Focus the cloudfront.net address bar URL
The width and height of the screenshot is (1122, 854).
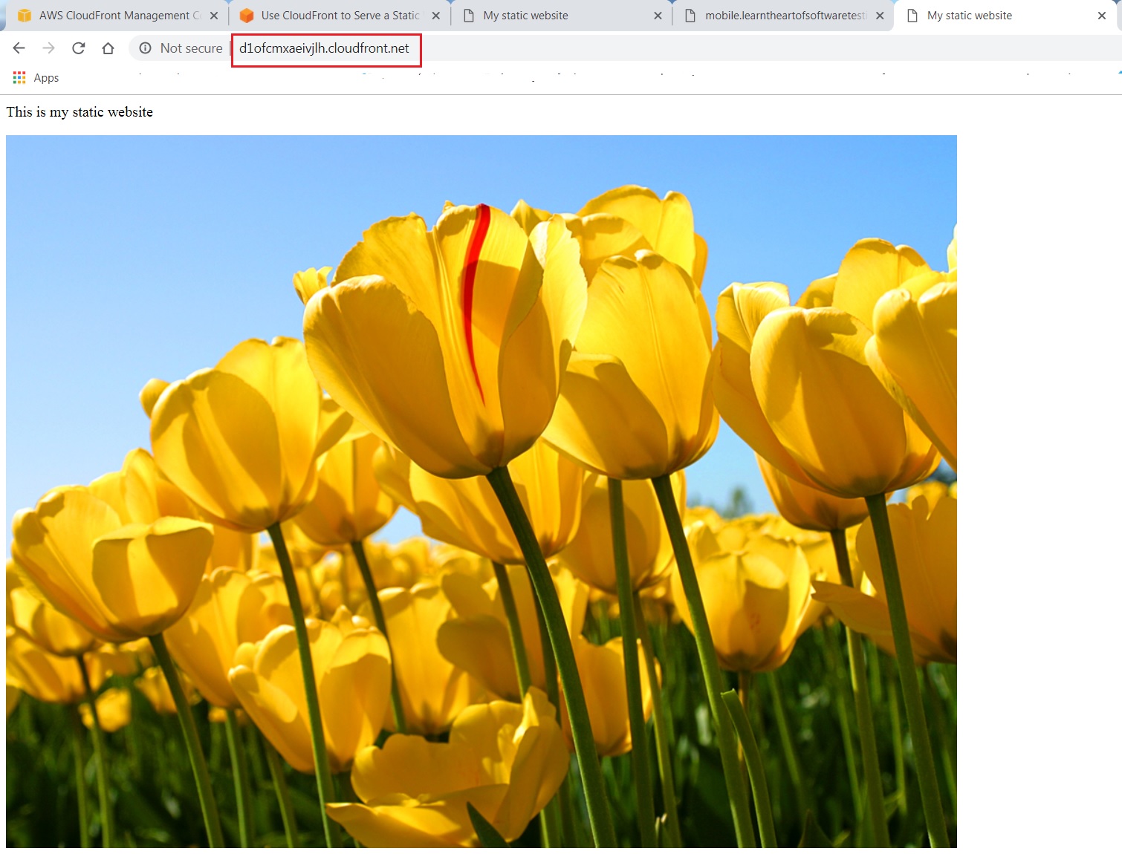[324, 48]
